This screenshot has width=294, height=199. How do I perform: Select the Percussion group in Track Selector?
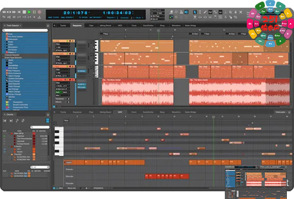click(13, 47)
